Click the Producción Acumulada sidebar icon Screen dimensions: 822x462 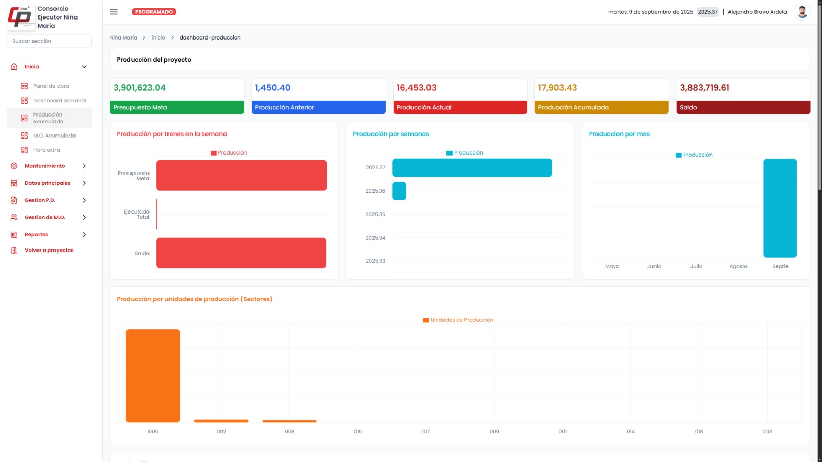coord(24,118)
